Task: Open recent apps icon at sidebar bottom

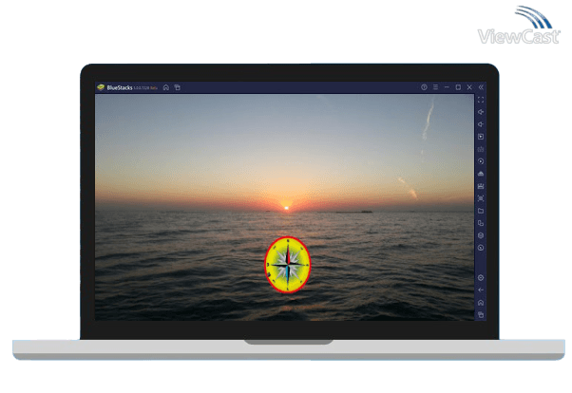Action: 481,314
